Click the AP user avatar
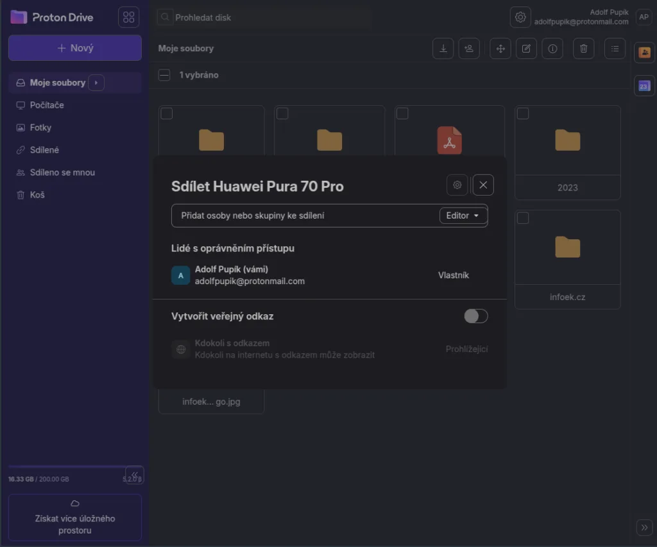 point(644,17)
